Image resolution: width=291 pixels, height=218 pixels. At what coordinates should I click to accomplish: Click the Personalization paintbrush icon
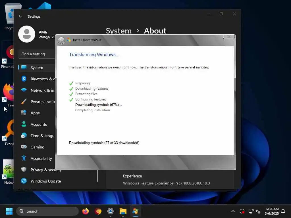24,102
